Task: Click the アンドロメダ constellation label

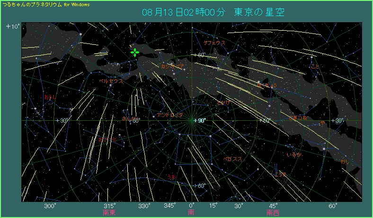Action: point(169,115)
